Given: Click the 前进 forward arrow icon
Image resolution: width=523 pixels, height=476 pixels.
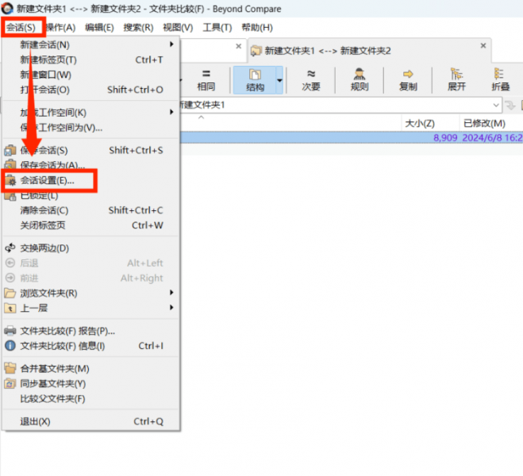Looking at the screenshot, I should click(x=10, y=278).
